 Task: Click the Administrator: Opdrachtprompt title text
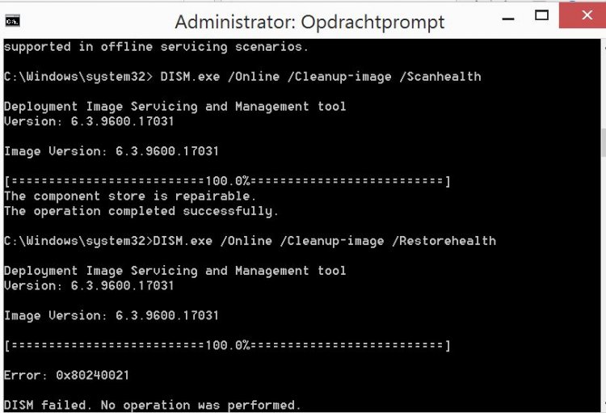(x=309, y=22)
